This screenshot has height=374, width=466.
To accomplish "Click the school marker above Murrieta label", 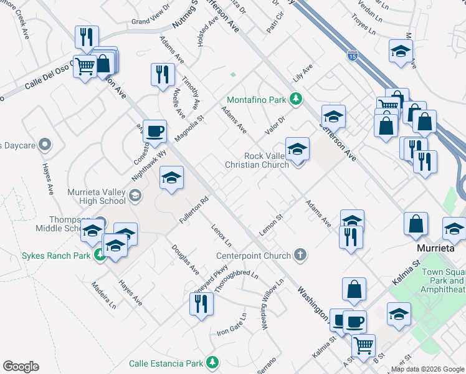I will pyautogui.click(x=454, y=229).
